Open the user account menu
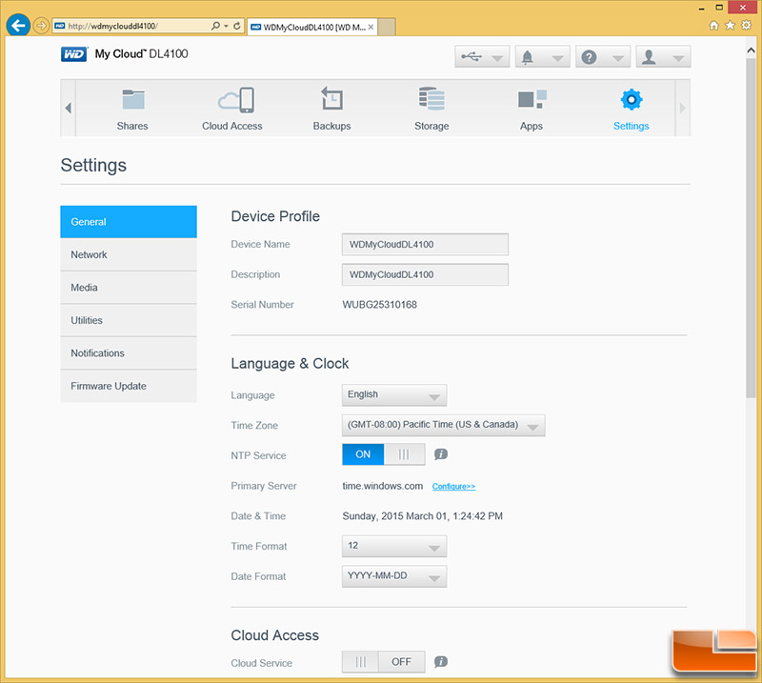The height and width of the screenshot is (683, 762). pos(663,57)
